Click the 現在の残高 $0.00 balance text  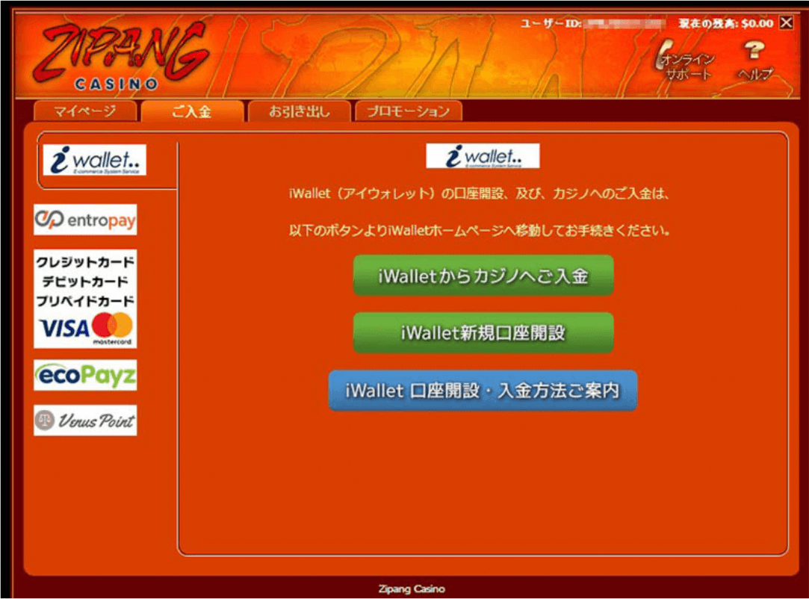pos(726,23)
